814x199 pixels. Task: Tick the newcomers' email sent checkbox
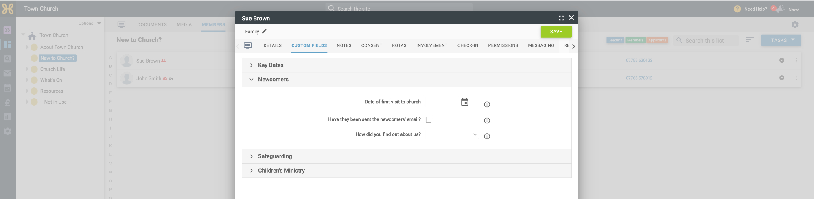point(429,119)
